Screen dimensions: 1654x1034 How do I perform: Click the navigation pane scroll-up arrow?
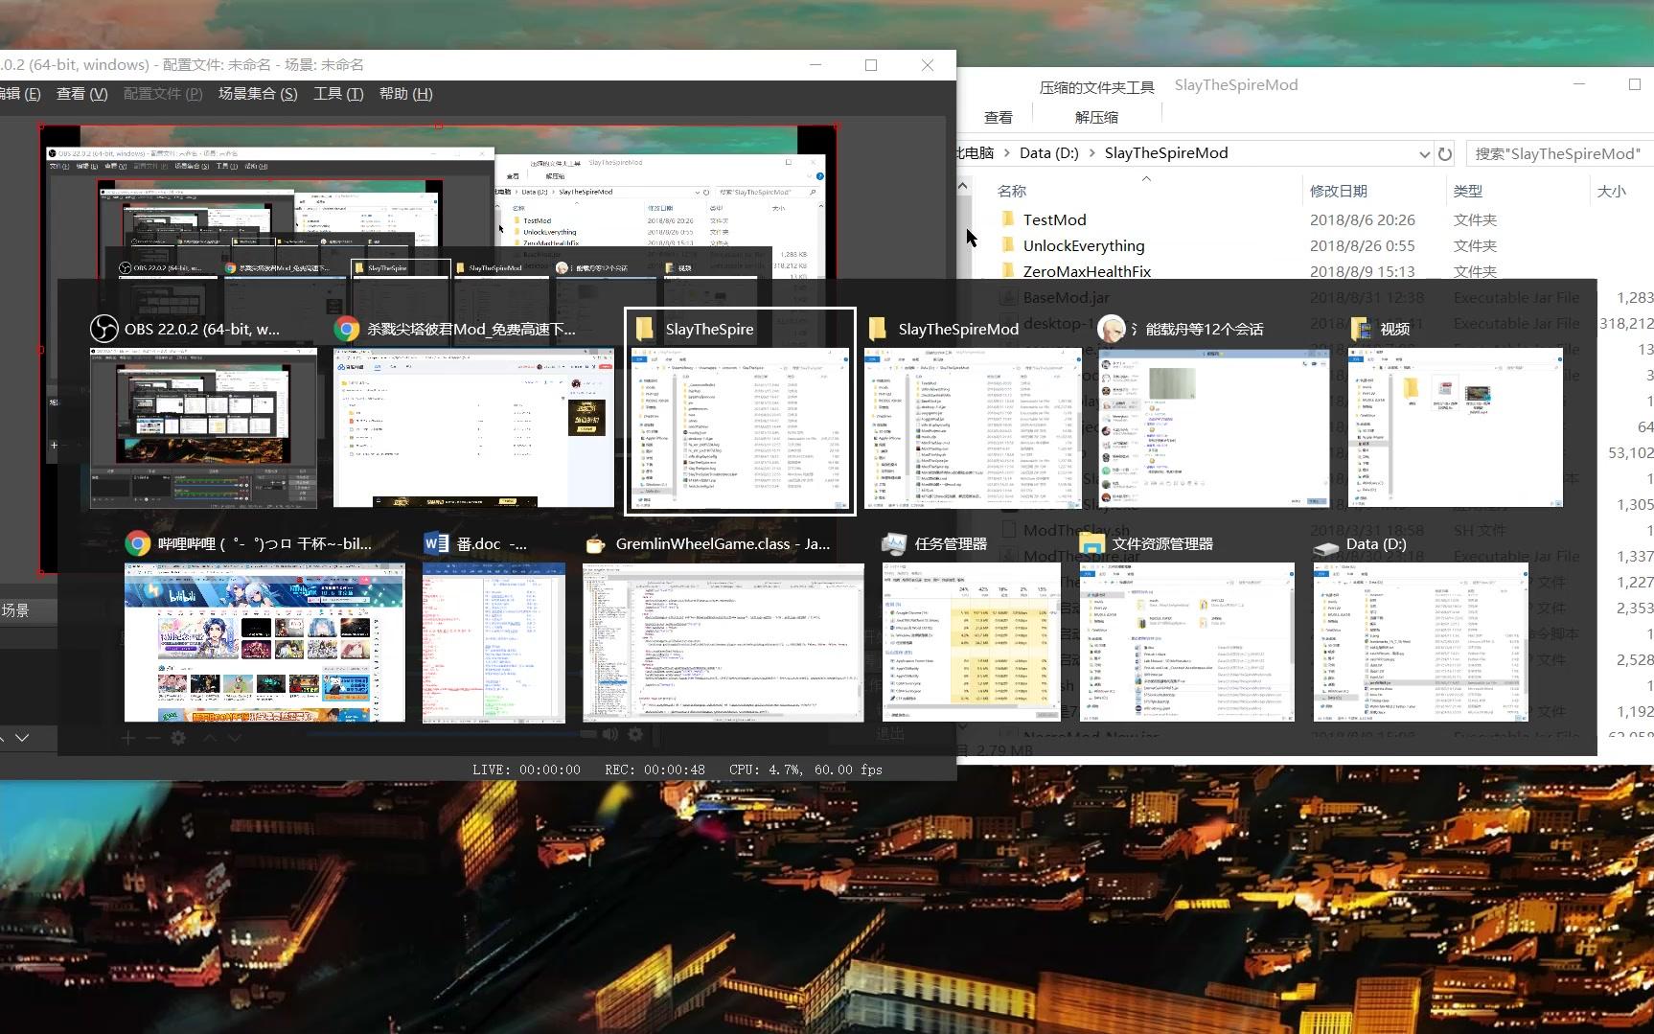coord(963,186)
